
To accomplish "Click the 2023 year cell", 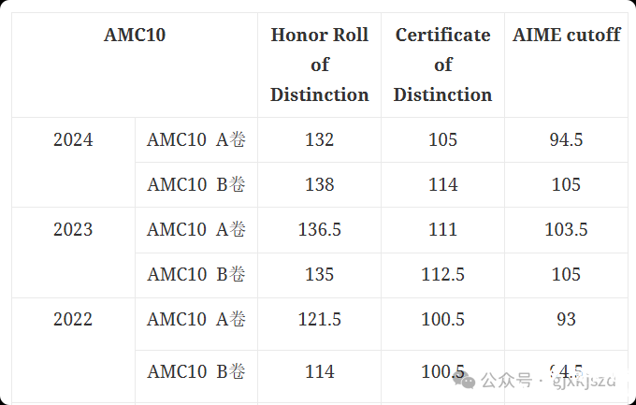I will [x=73, y=230].
